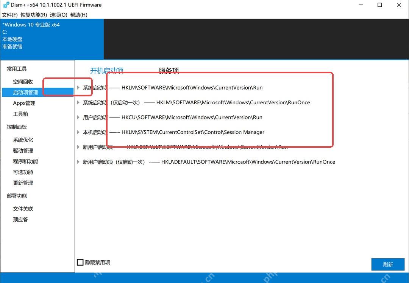Open 程序和功能 in the sidebar
Image resolution: width=409 pixels, height=283 pixels.
click(x=25, y=161)
